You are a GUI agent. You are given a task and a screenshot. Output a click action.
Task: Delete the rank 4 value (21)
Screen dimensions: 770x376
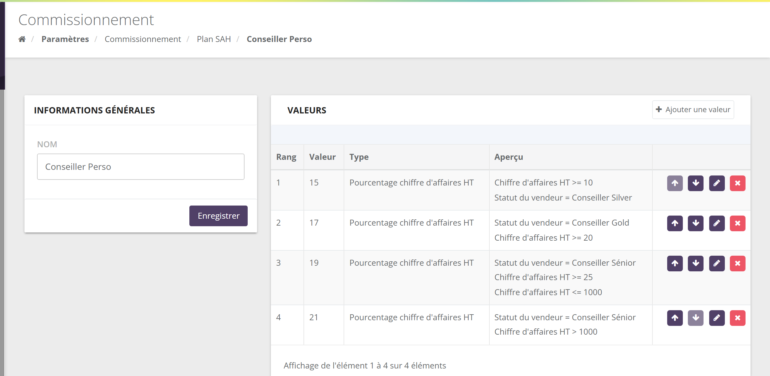pyautogui.click(x=737, y=318)
